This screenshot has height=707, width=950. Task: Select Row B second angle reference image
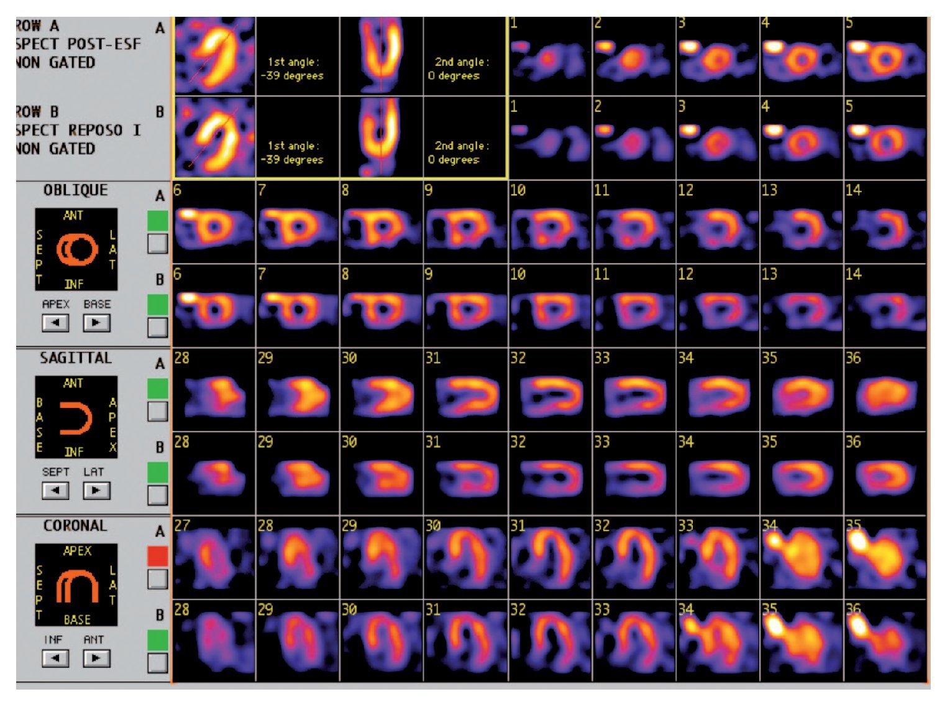[x=381, y=138]
